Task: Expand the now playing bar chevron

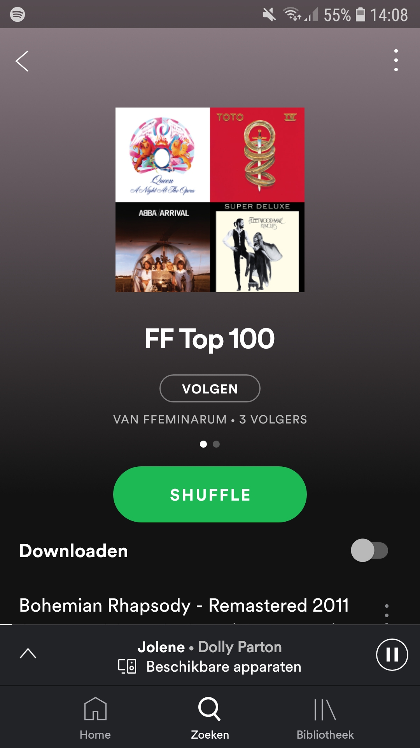Action: point(28,653)
